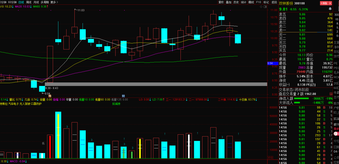
Task: Click the 返回 back button
Action: (274, 2)
